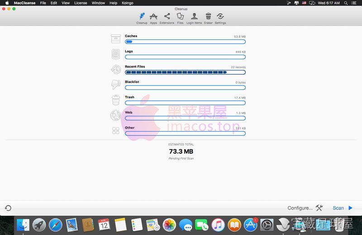
Task: Open Messages from the Dock
Action: 186,225
